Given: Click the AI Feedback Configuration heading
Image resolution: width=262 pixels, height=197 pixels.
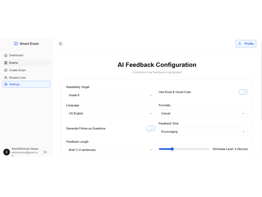Looking at the screenshot, I should click(157, 65).
